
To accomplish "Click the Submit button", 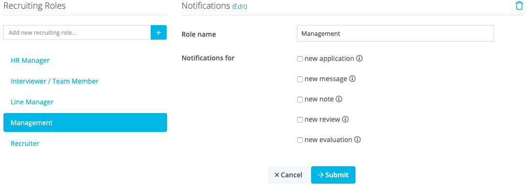I will click(x=333, y=175).
